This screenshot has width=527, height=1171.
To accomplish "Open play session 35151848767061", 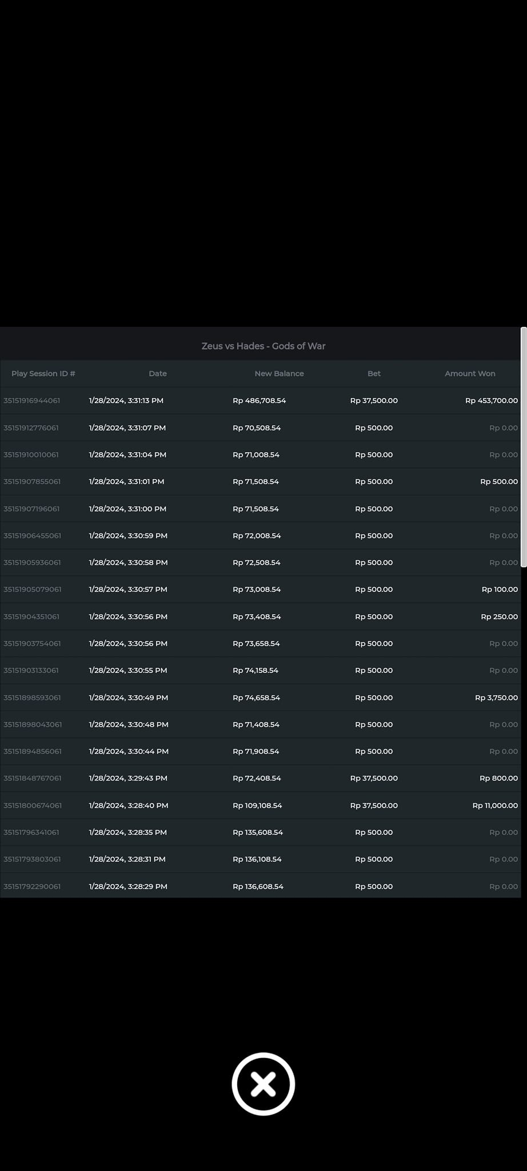I will [x=33, y=778].
